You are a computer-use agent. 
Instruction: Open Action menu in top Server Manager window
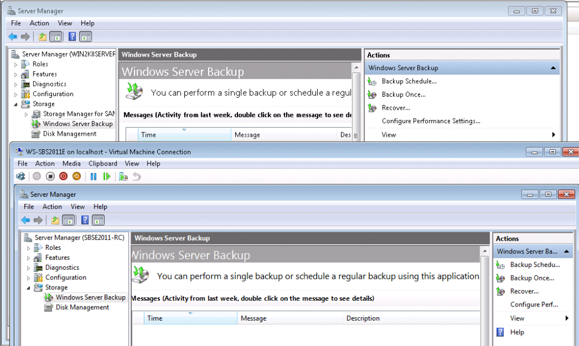pos(39,23)
